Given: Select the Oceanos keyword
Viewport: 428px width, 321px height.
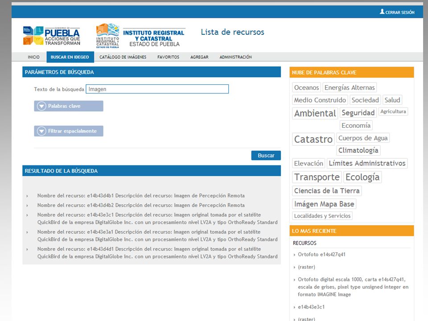Looking at the screenshot, I should click(x=306, y=87).
